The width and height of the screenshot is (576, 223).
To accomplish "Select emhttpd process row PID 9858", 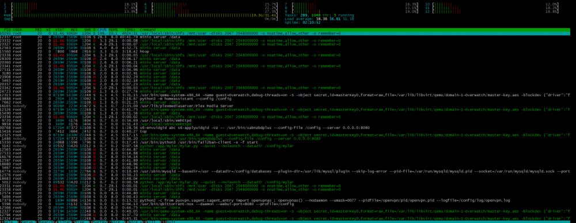I will [x=288, y=124].
